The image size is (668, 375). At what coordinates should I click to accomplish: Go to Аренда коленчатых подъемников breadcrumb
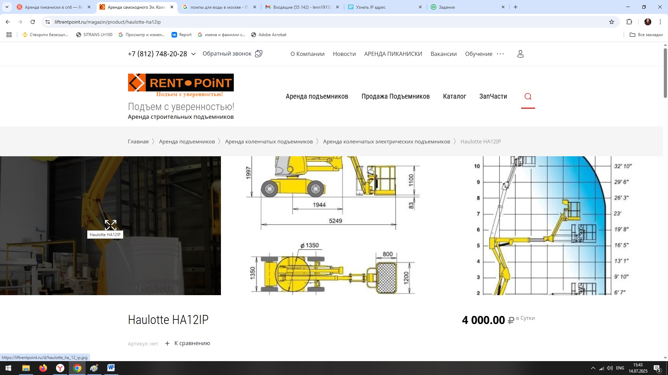pyautogui.click(x=269, y=141)
